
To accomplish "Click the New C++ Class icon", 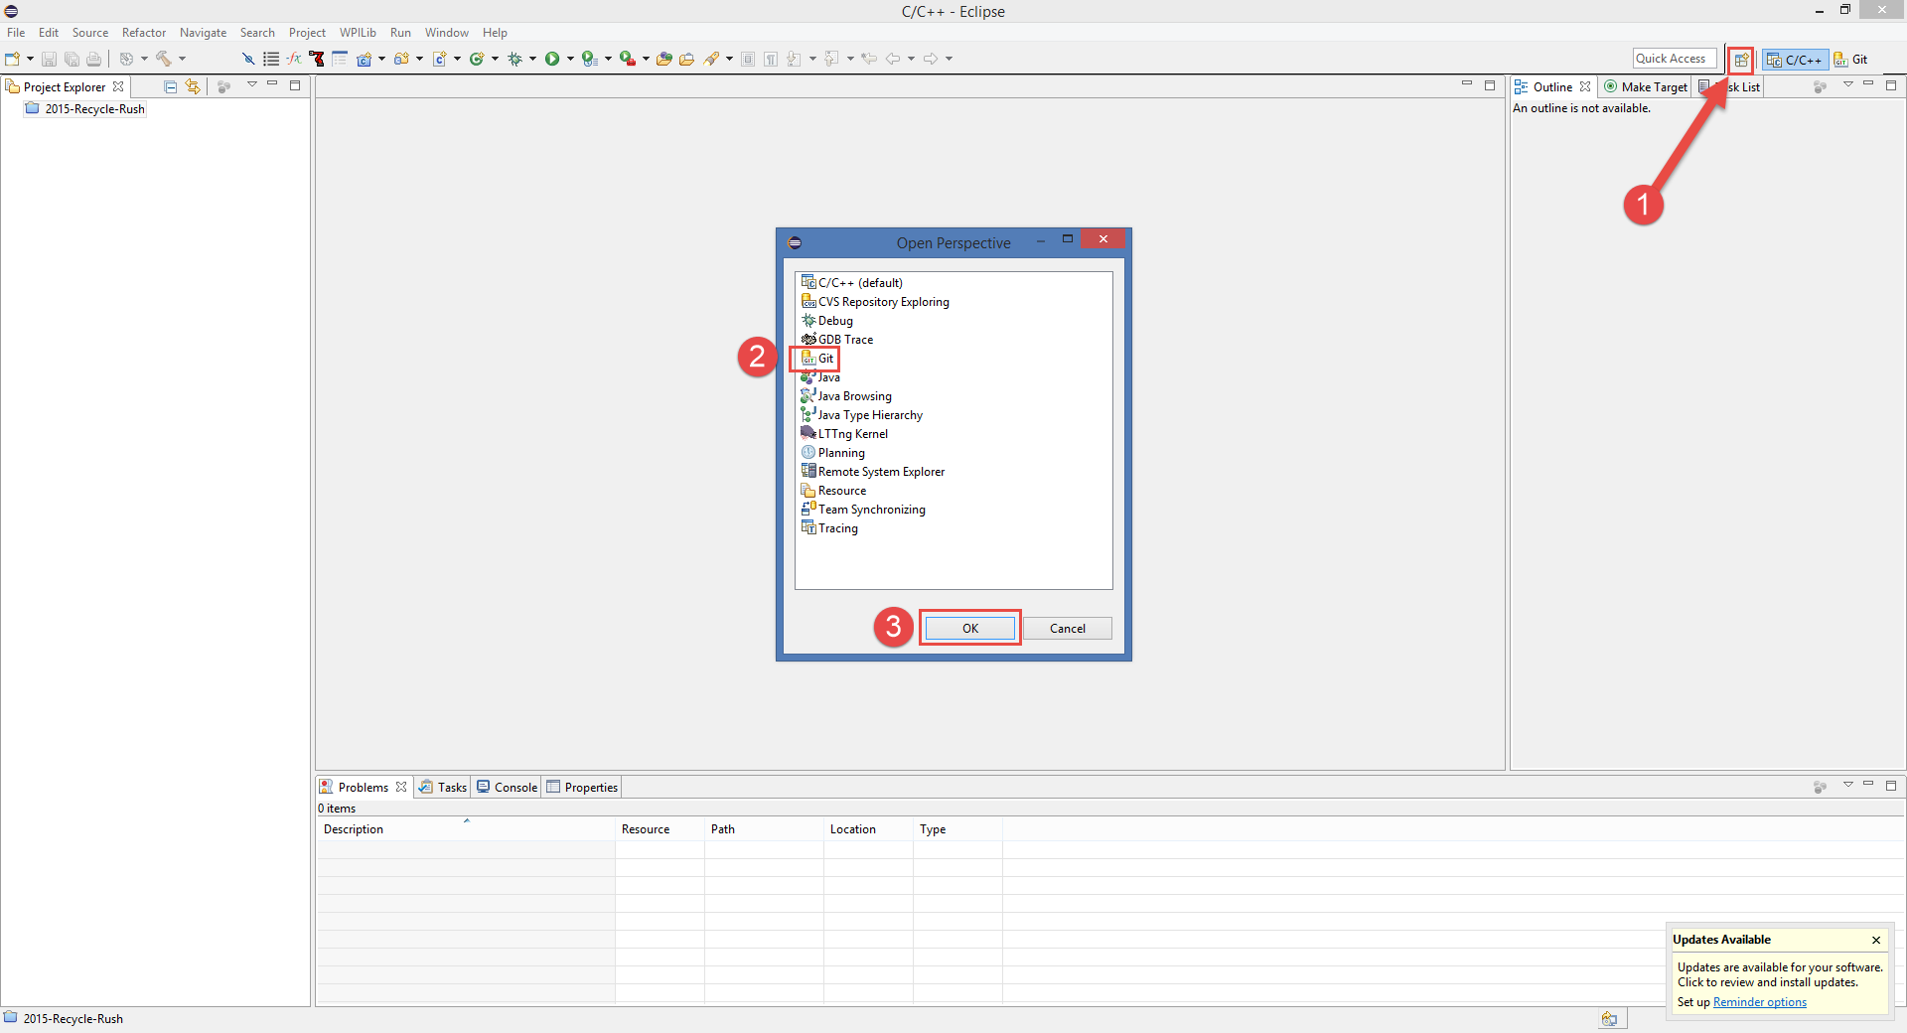I will click(x=477, y=59).
